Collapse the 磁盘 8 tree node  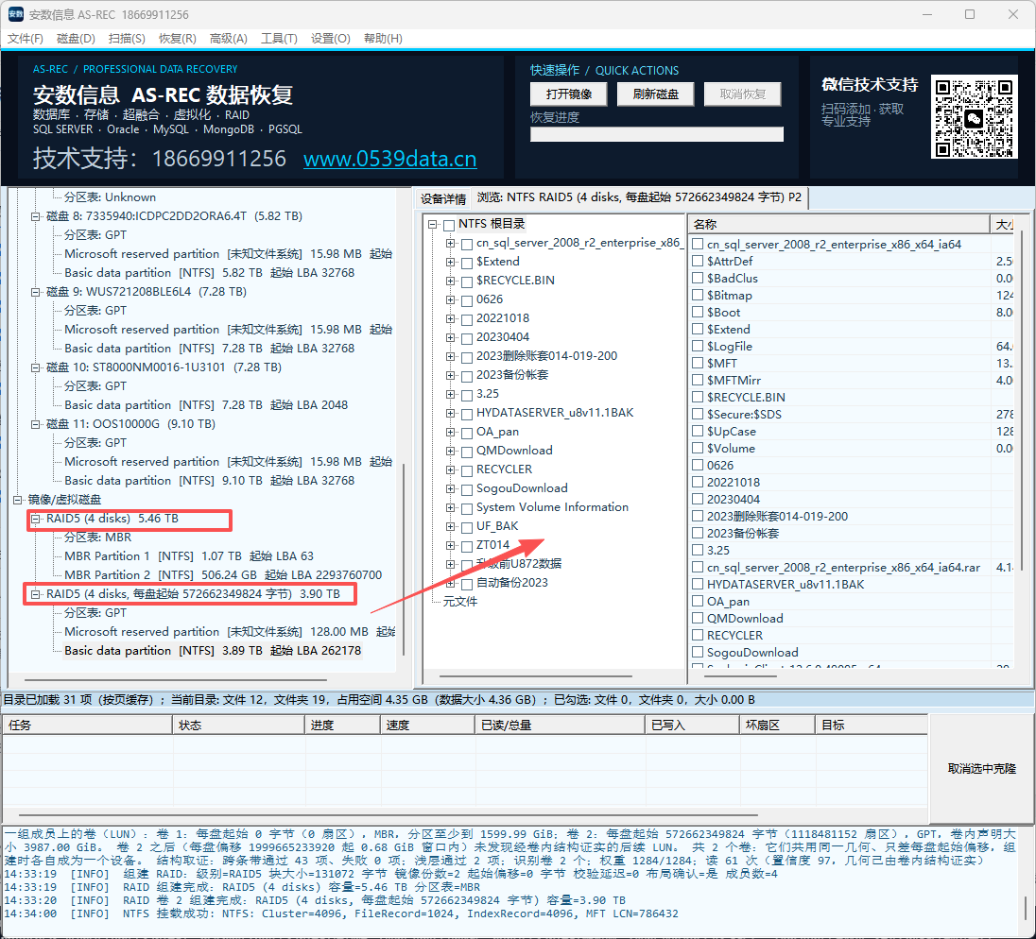click(x=36, y=216)
